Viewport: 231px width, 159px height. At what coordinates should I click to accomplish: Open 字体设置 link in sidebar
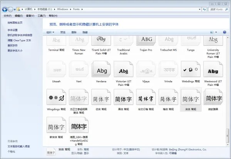(13, 30)
